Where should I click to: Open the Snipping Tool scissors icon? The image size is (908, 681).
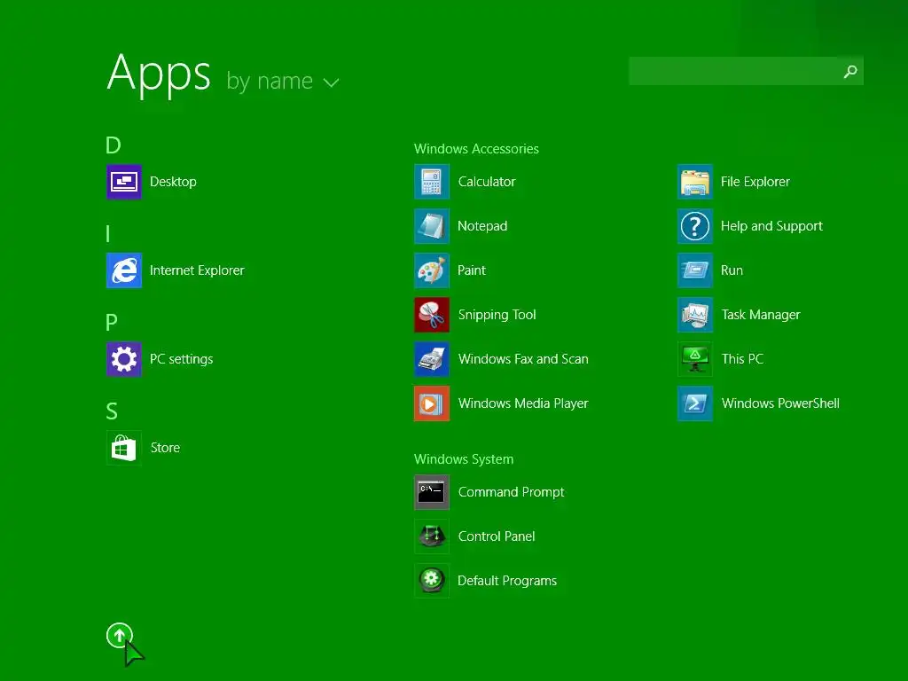432,315
